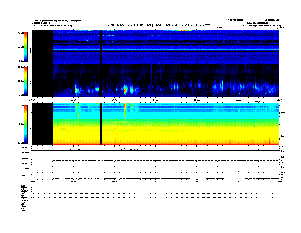301x233 pixels.
Task: Click the 24:00 time label under RAD1 panel
Action: point(279,100)
